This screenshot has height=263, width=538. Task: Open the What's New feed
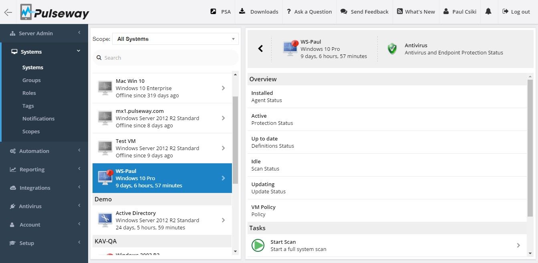point(416,12)
